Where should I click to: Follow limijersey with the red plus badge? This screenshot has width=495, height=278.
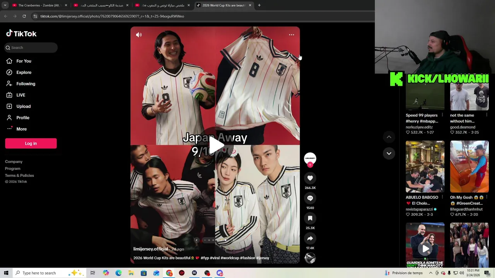(x=310, y=165)
